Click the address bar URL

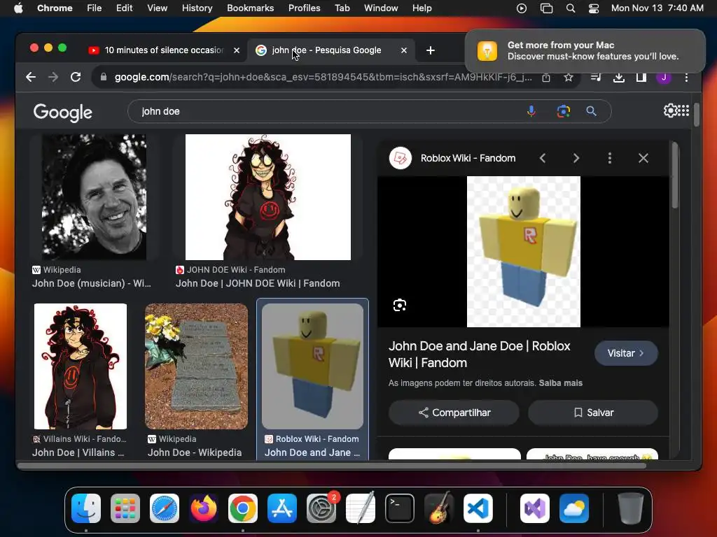click(323, 77)
